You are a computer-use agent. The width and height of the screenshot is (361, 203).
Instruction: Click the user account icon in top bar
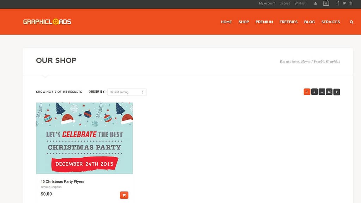coord(315,4)
